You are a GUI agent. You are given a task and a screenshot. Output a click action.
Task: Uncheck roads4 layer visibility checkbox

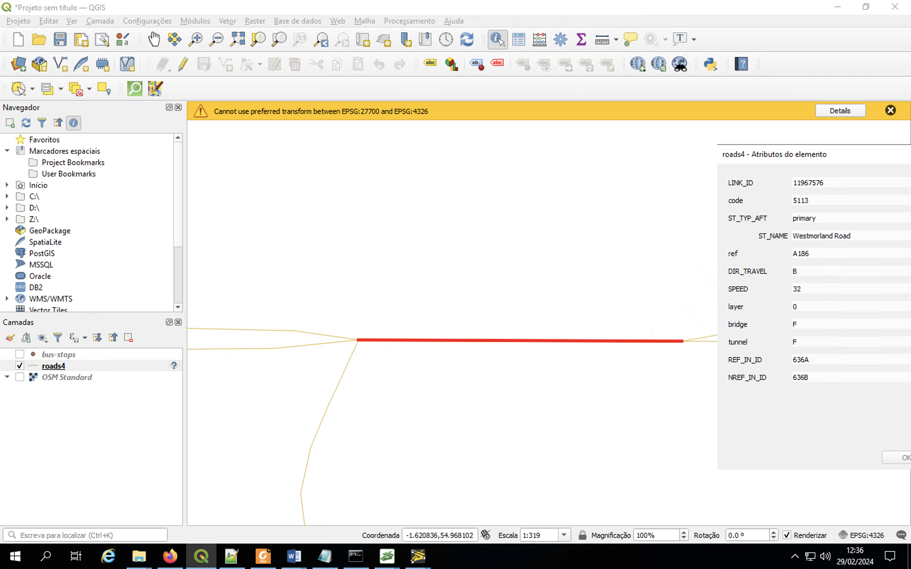(20, 365)
